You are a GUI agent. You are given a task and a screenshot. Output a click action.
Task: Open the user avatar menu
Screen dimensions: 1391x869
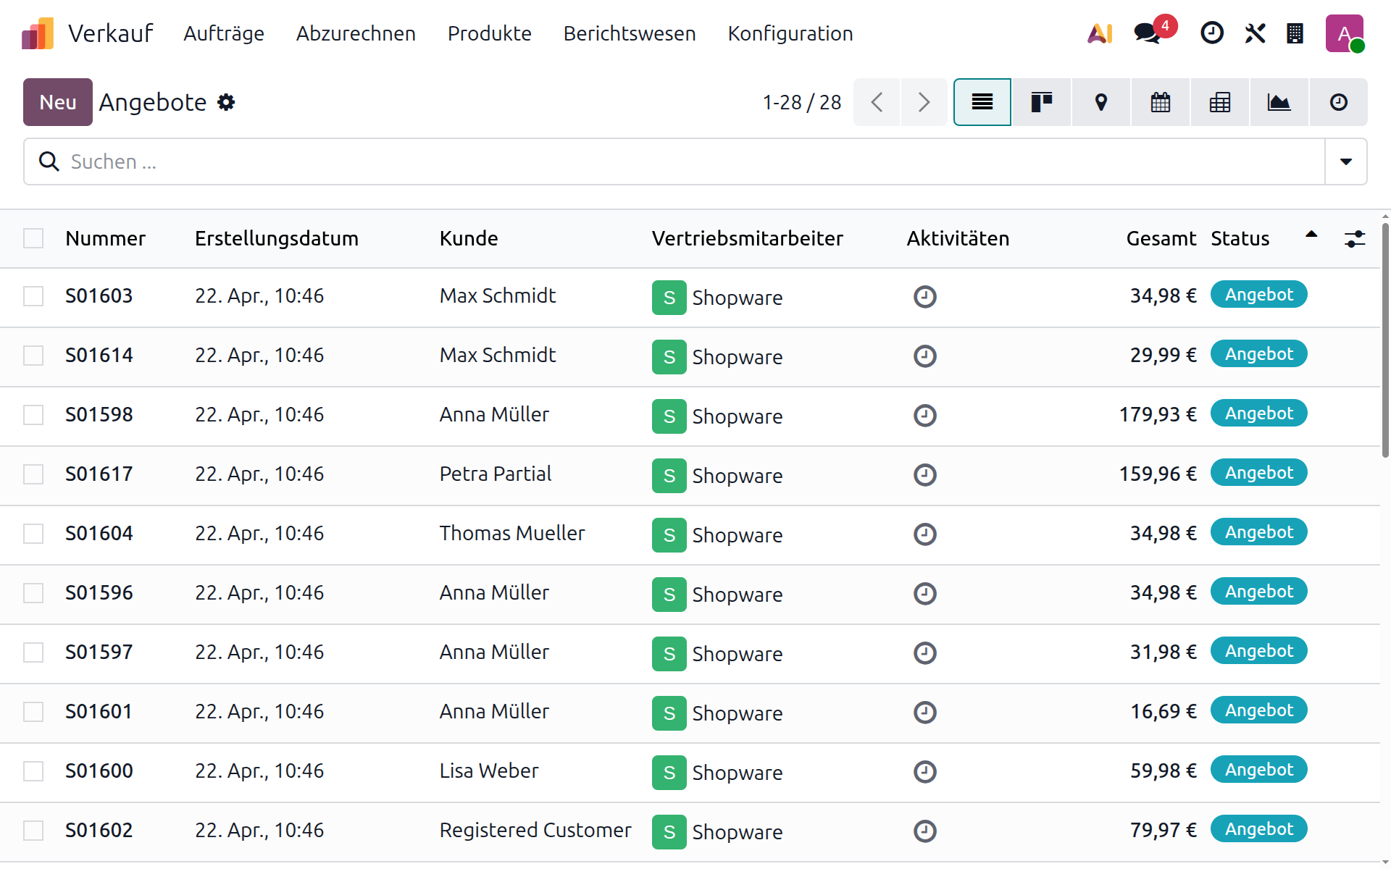1345,33
